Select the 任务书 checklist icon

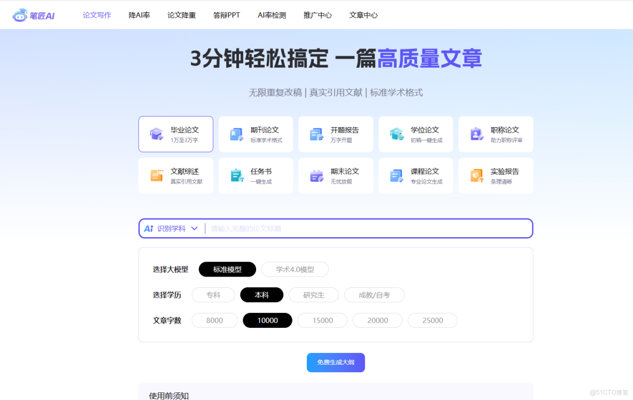[x=236, y=175]
